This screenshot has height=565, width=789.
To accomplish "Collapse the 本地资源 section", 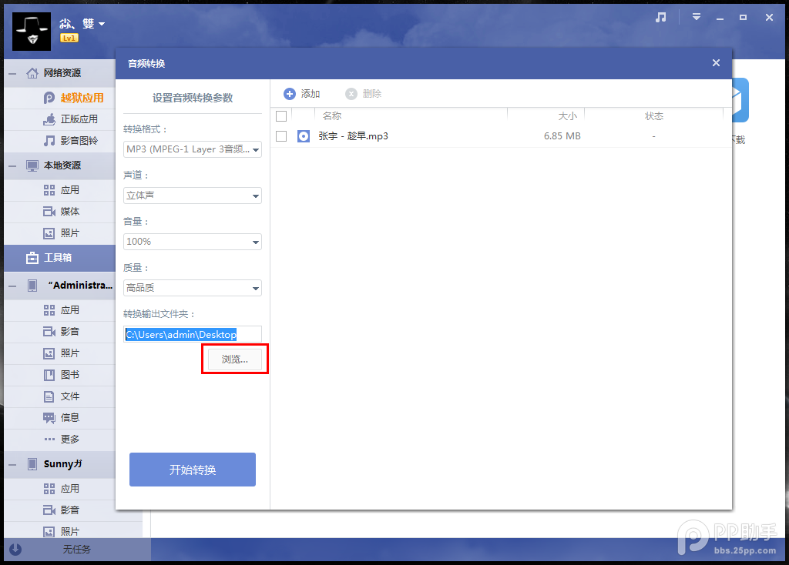I will pyautogui.click(x=12, y=165).
